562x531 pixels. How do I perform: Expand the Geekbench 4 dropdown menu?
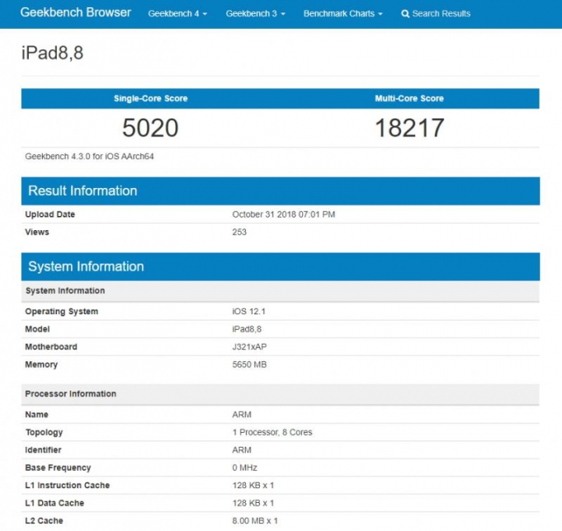[x=177, y=13]
